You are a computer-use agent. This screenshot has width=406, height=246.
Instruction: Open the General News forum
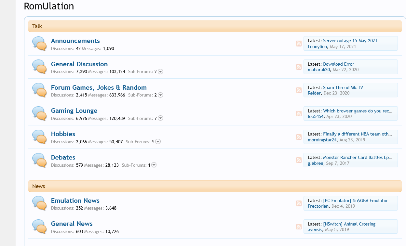tap(72, 224)
